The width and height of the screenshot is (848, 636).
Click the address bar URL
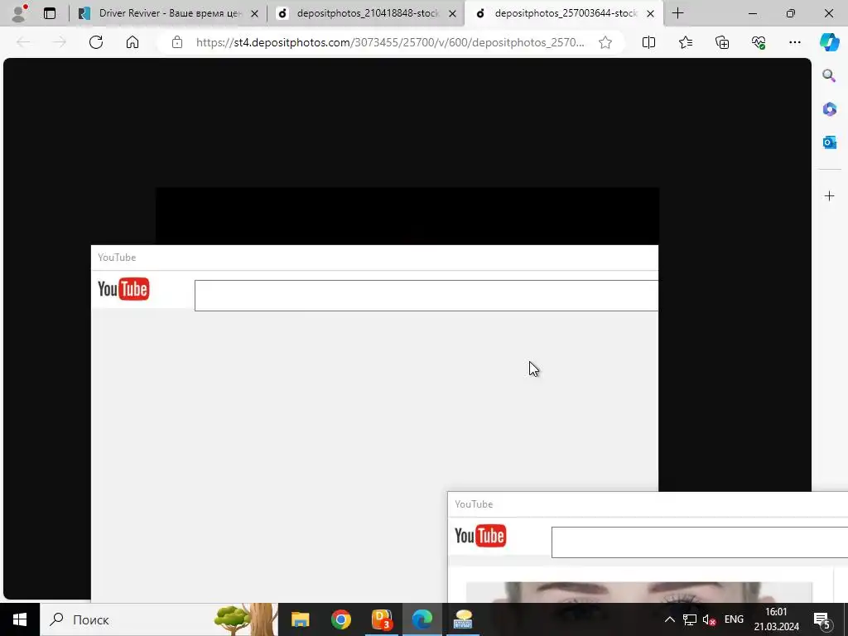click(x=390, y=42)
